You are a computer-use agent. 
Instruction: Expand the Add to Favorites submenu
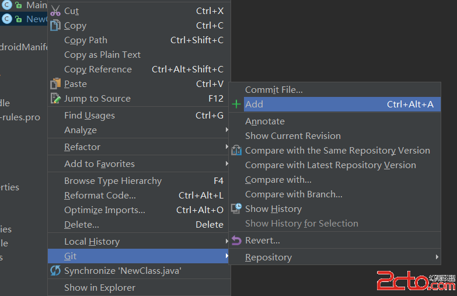[226, 164]
